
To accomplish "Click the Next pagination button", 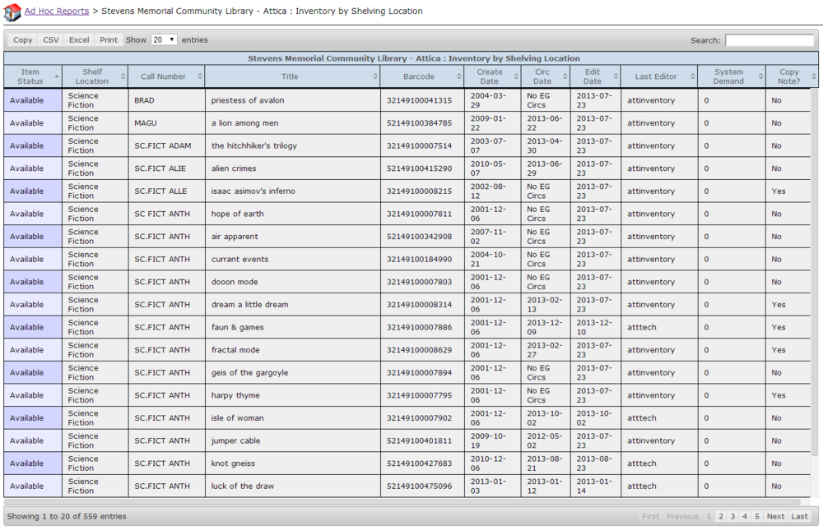I will (x=775, y=516).
